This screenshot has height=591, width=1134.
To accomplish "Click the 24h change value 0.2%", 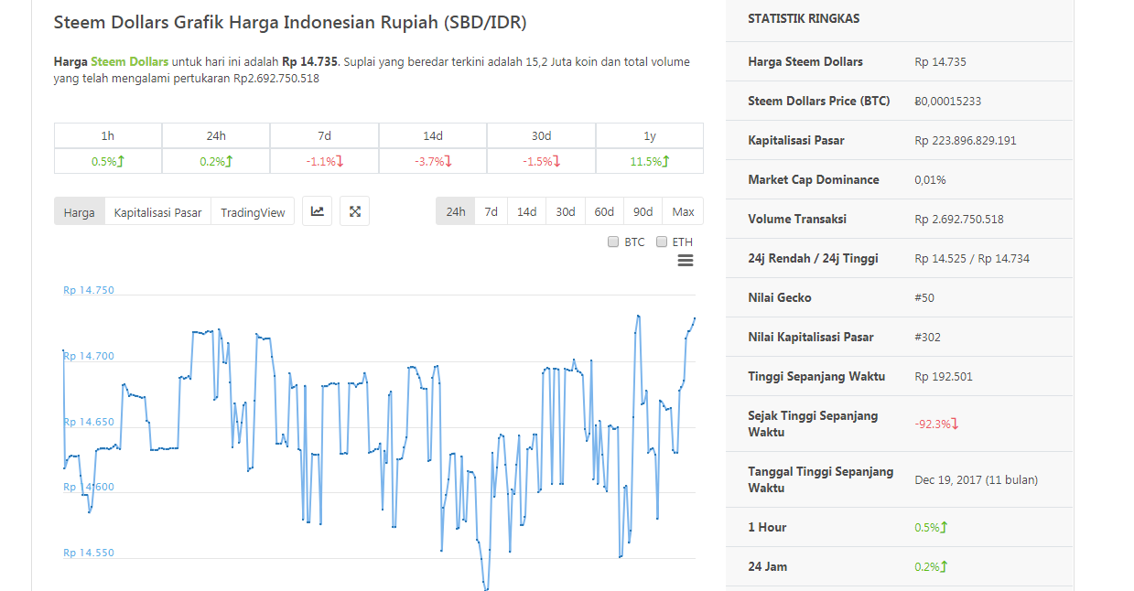I will click(x=216, y=161).
